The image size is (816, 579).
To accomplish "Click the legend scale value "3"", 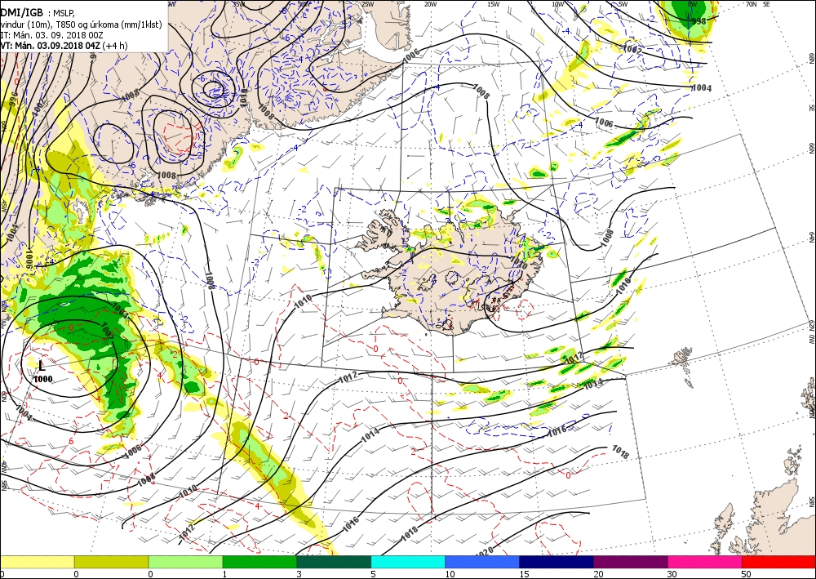I will [x=299, y=574].
